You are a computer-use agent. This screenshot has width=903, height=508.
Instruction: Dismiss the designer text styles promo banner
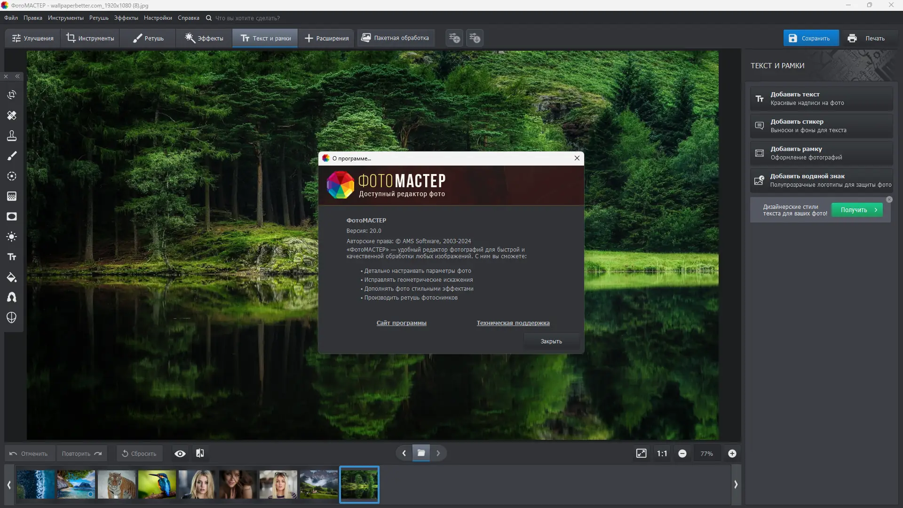[889, 200]
